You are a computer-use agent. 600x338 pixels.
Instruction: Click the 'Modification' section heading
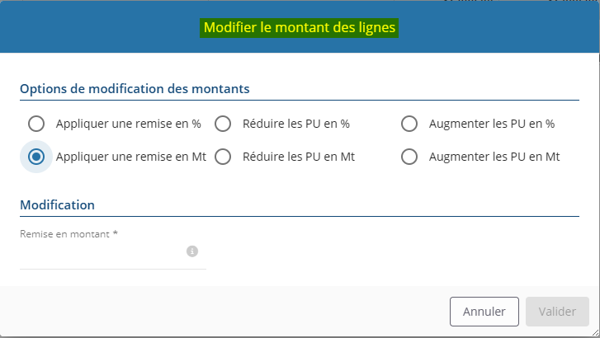(57, 204)
